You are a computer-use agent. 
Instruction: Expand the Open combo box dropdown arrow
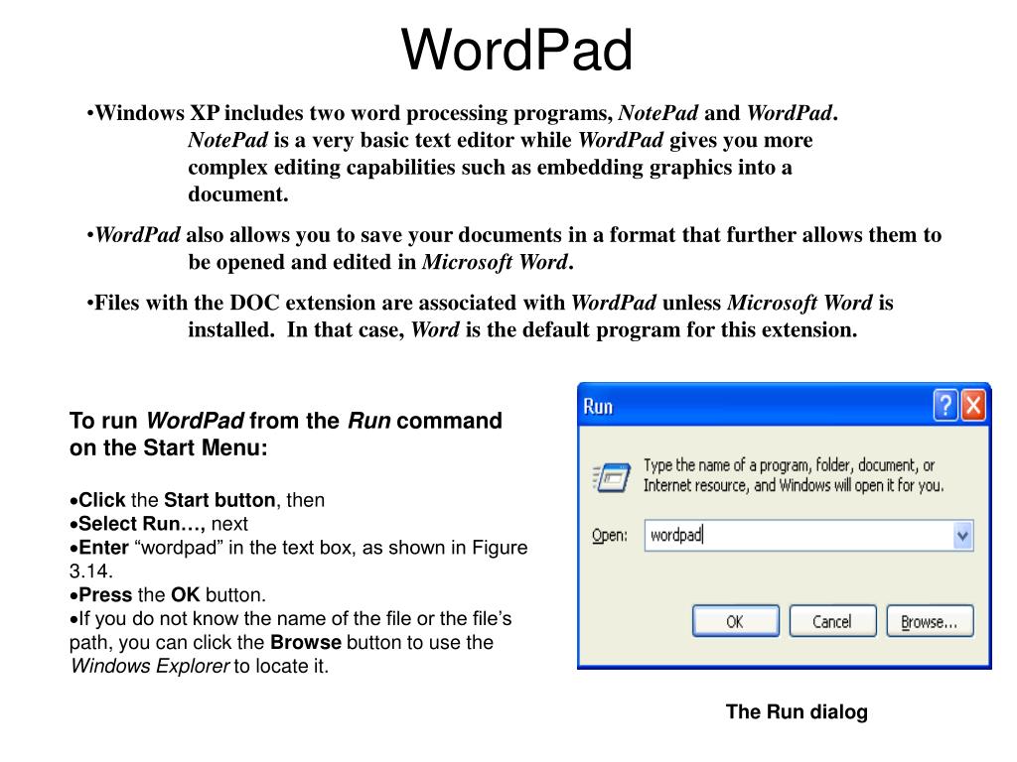point(962,535)
